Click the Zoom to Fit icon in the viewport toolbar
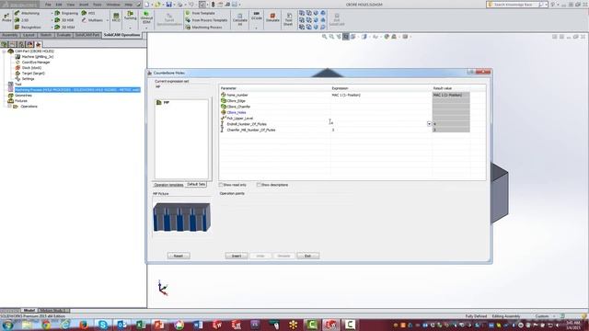The height and width of the screenshot is (331, 589). coord(325,37)
